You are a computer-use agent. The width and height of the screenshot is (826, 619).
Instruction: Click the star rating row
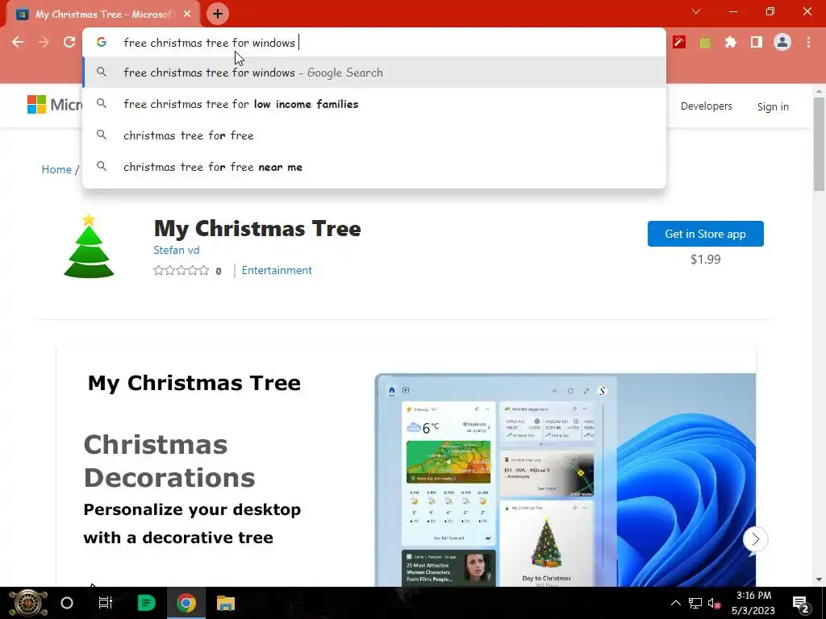click(x=181, y=271)
